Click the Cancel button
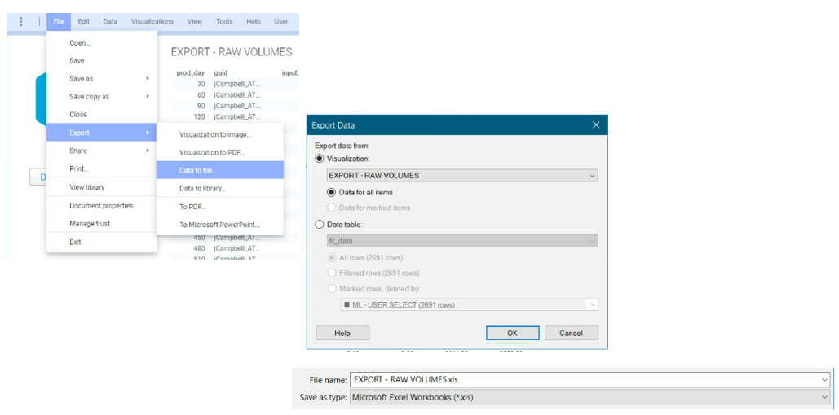 tap(570, 333)
